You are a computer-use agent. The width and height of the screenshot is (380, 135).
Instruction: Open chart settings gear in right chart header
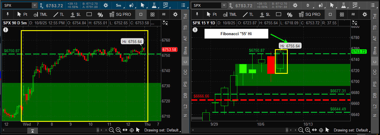pos(295,5)
